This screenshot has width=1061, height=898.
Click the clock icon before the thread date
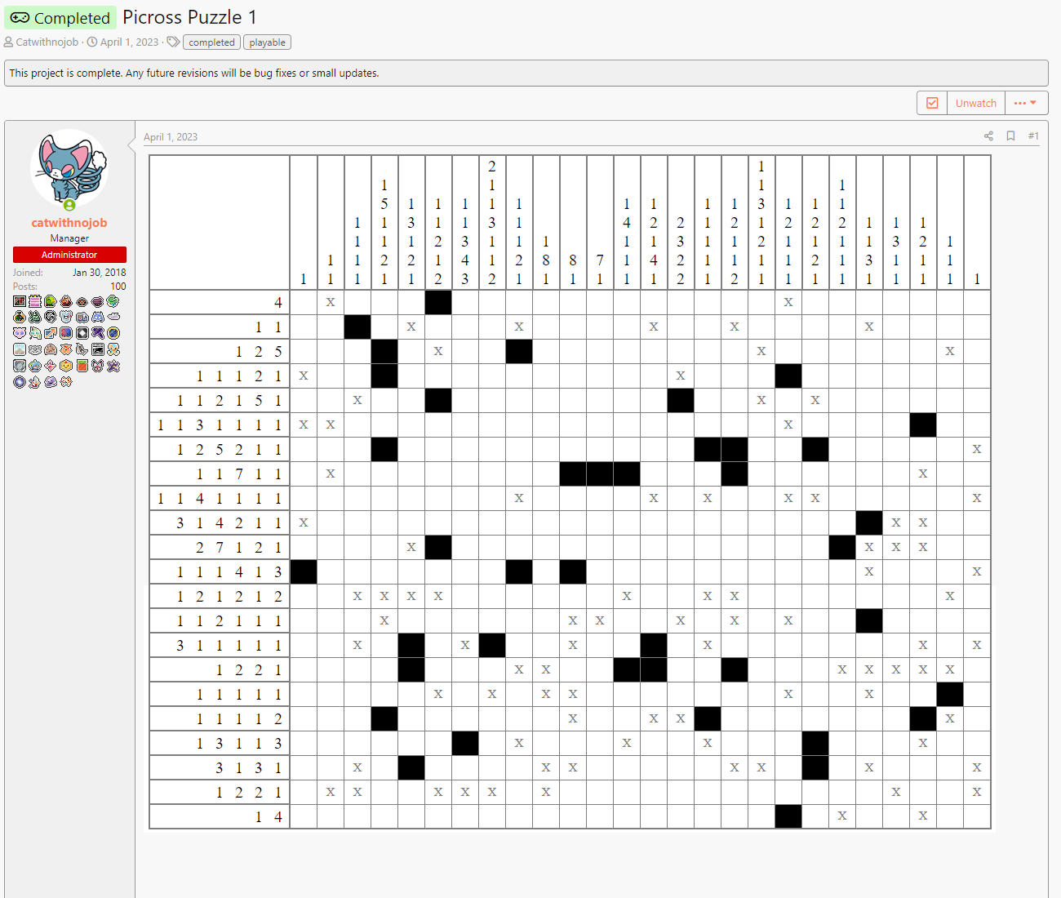click(x=92, y=42)
